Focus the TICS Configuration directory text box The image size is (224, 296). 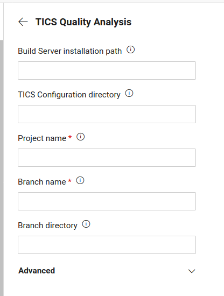coord(107,114)
